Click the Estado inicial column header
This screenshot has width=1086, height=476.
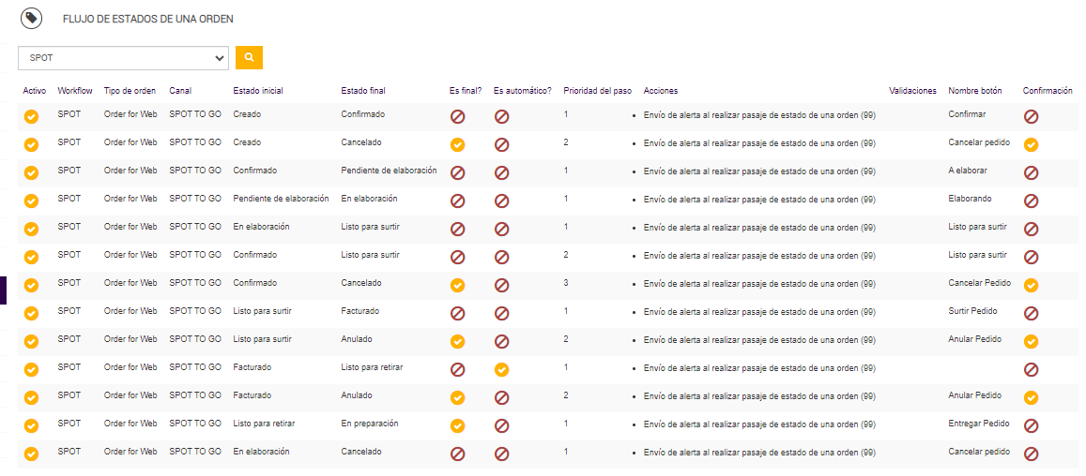point(258,91)
